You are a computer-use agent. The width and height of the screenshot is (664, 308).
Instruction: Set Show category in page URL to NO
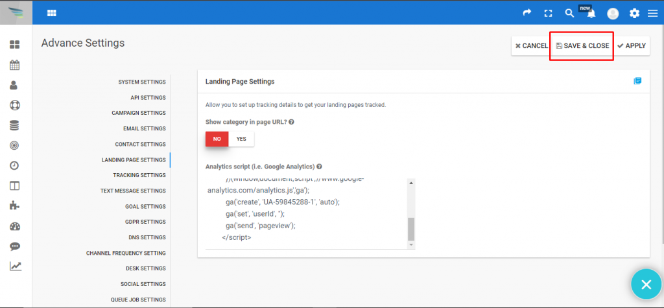click(x=217, y=139)
